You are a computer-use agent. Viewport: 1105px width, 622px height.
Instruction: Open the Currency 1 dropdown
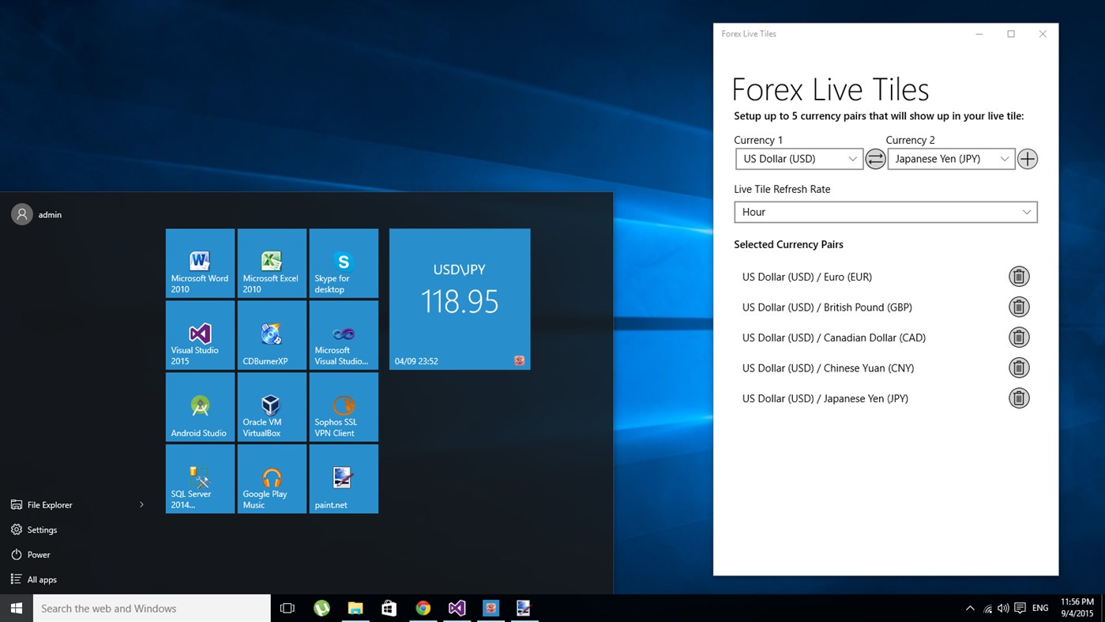799,159
